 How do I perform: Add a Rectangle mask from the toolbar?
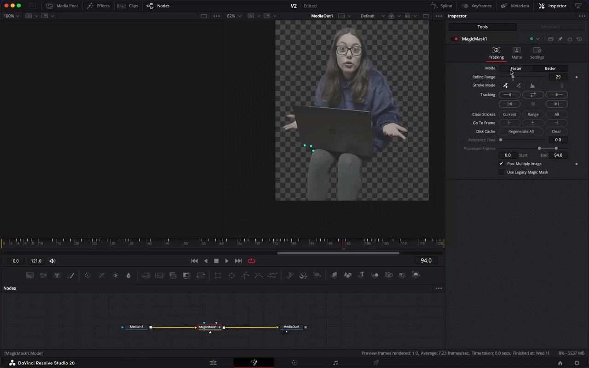pyautogui.click(x=218, y=276)
